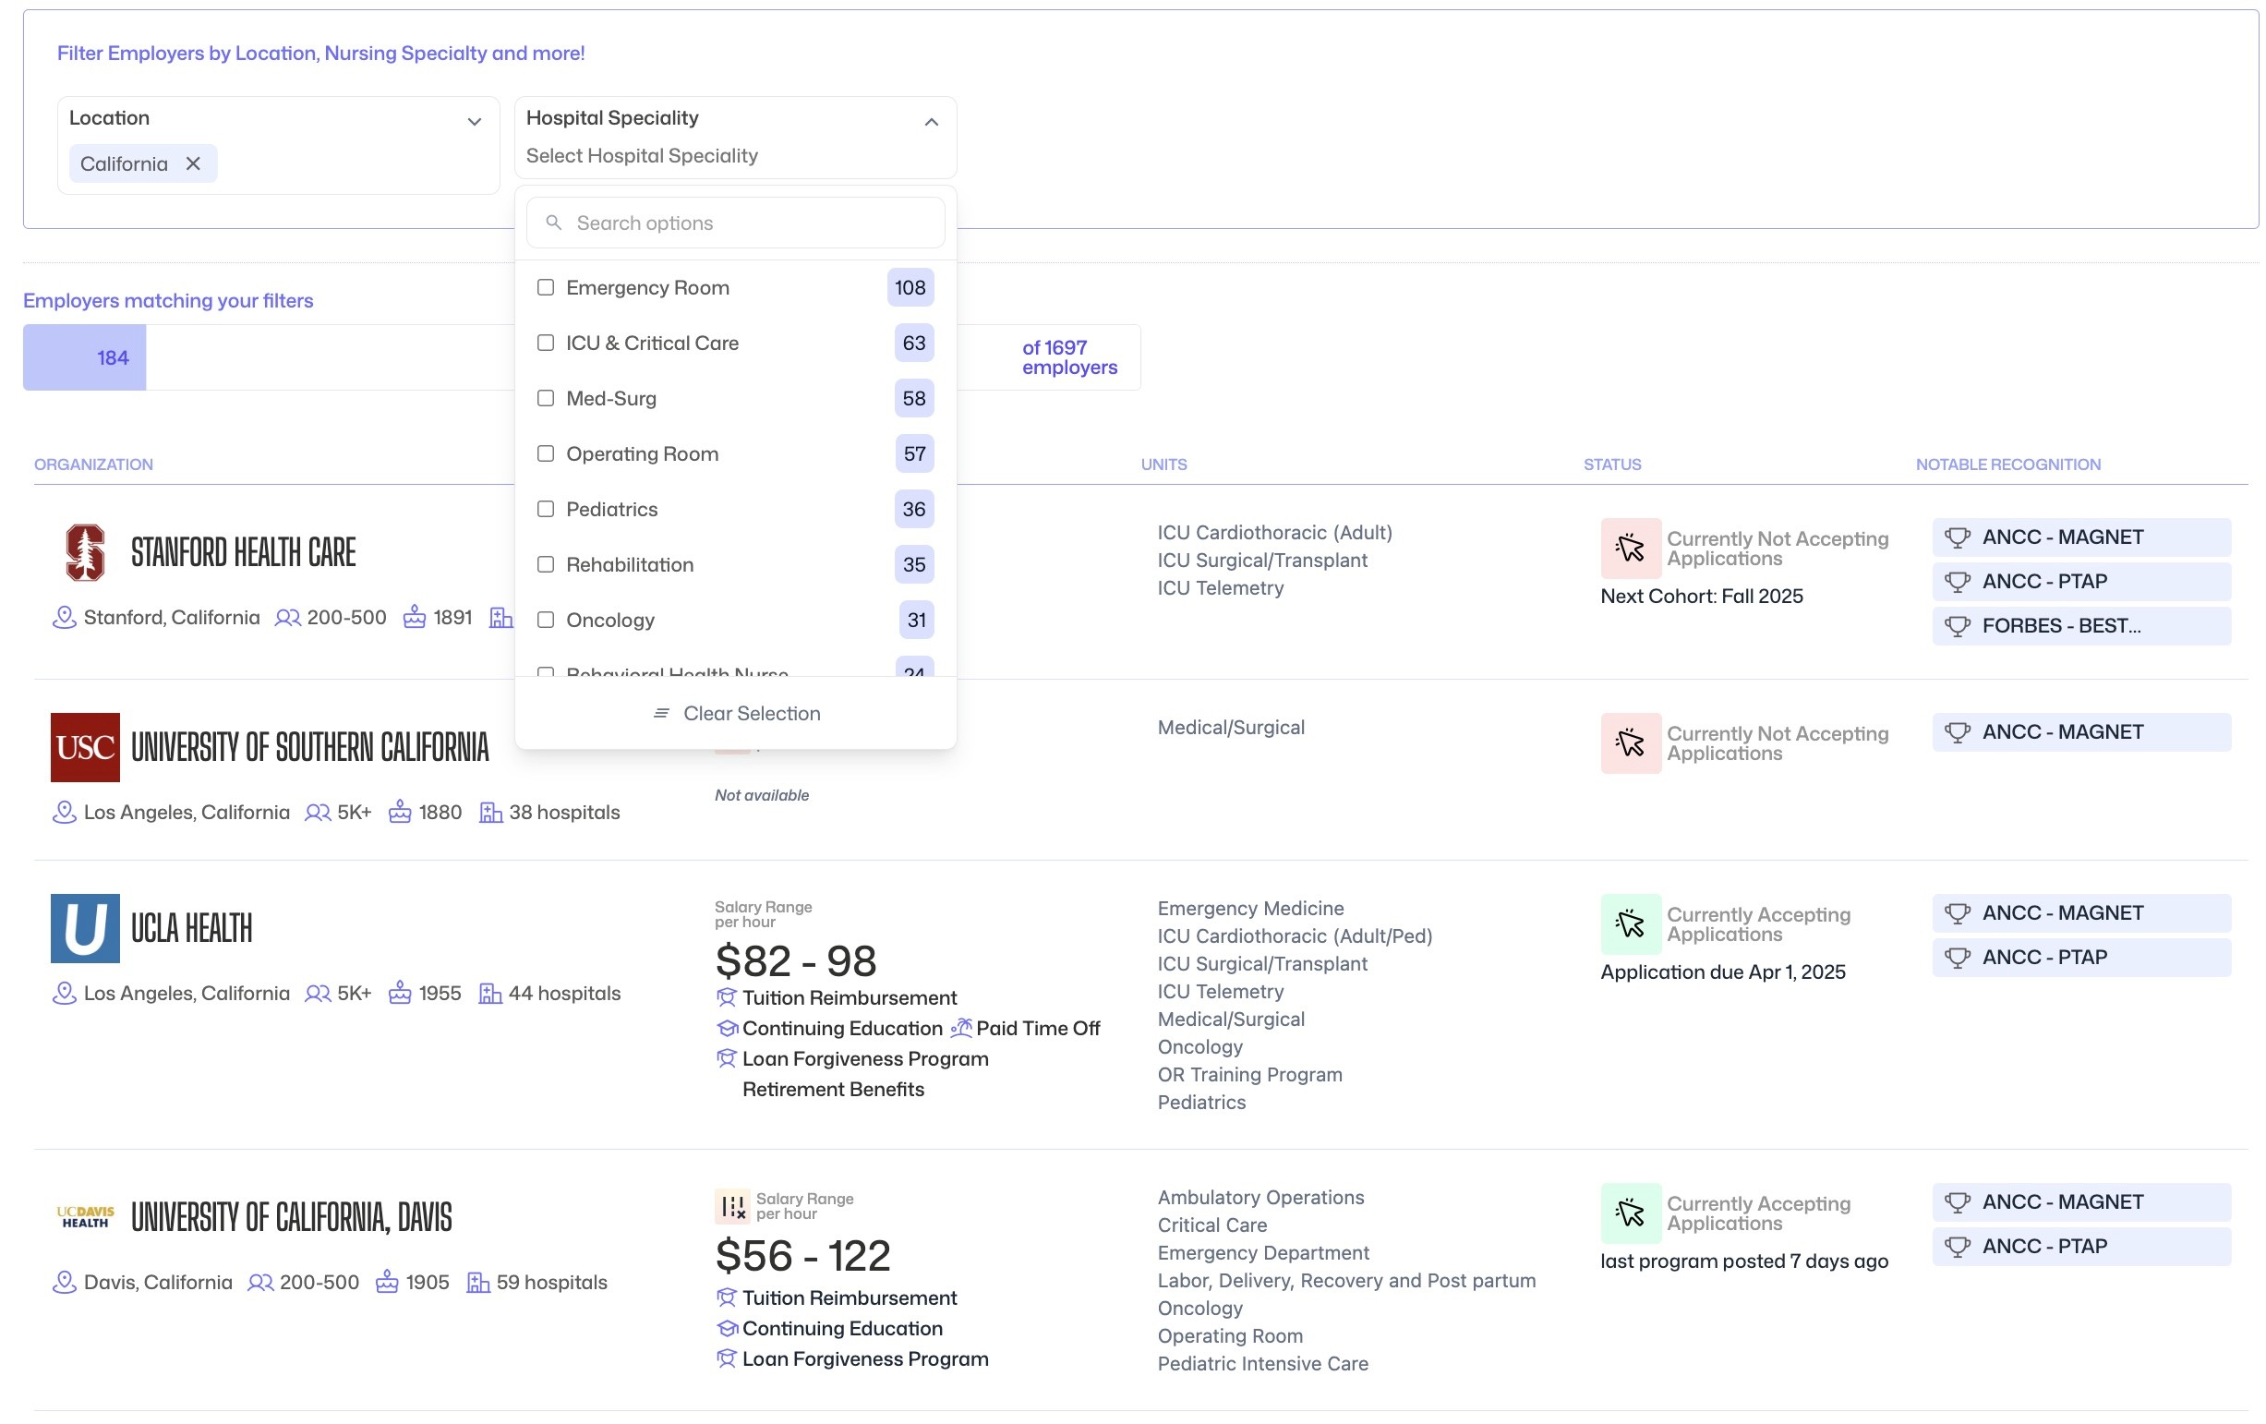
Task: Click UCLA's green accepting applications icon
Action: click(x=1631, y=924)
